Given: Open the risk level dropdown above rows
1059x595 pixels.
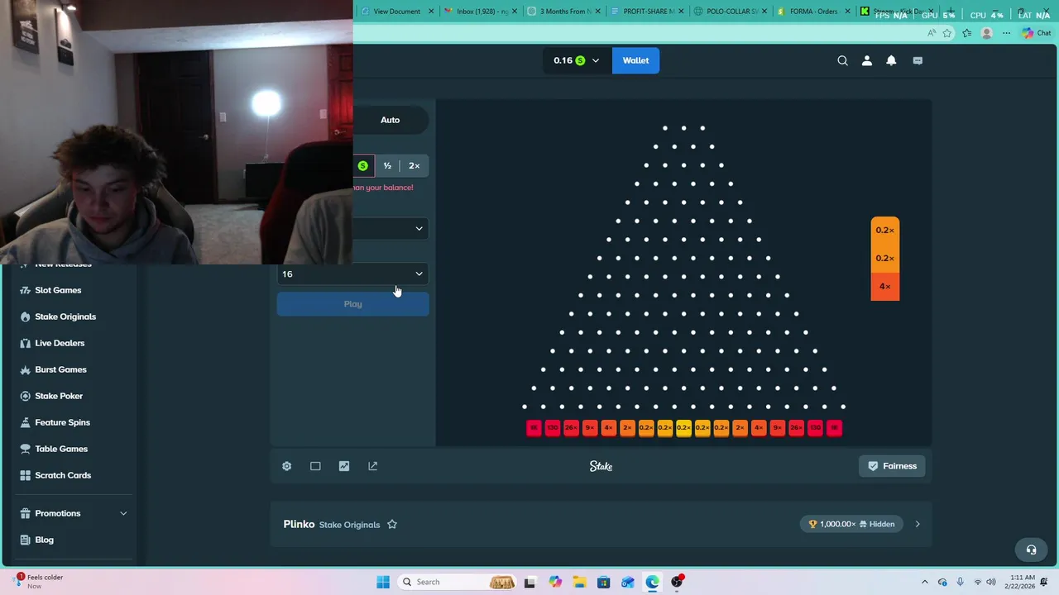Looking at the screenshot, I should pyautogui.click(x=390, y=229).
